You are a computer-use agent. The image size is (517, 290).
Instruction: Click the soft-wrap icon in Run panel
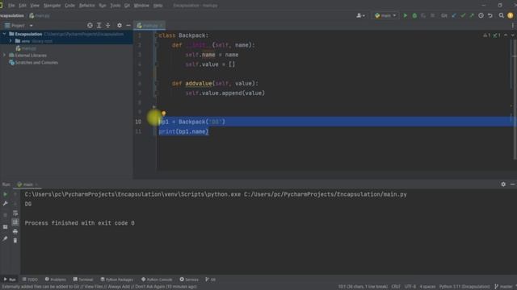[15, 213]
